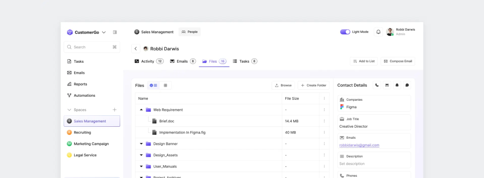
Task: Click the notification bell in the header
Action: tap(378, 32)
